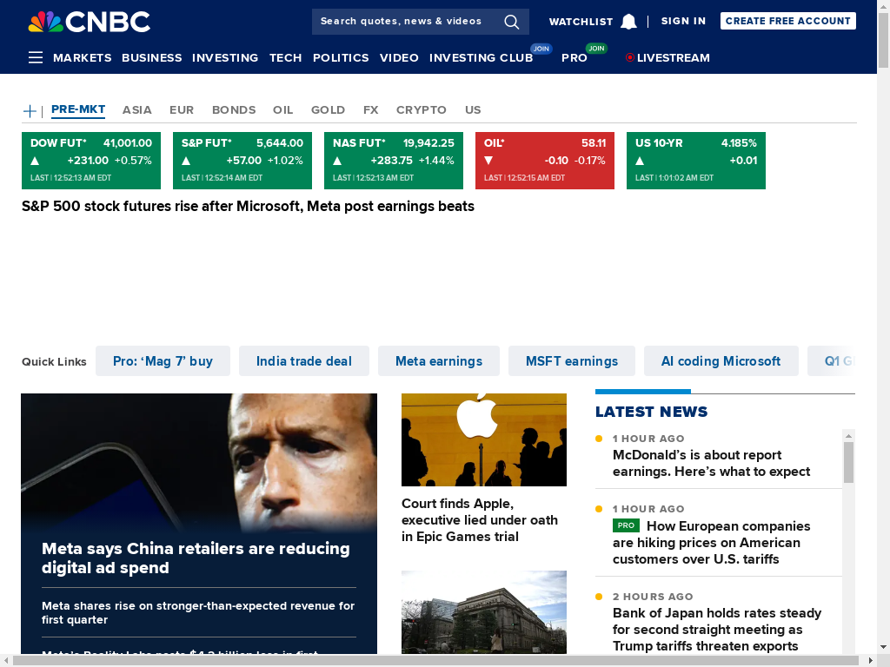Open the INVESTING menu
The image size is (890, 667).
(225, 58)
